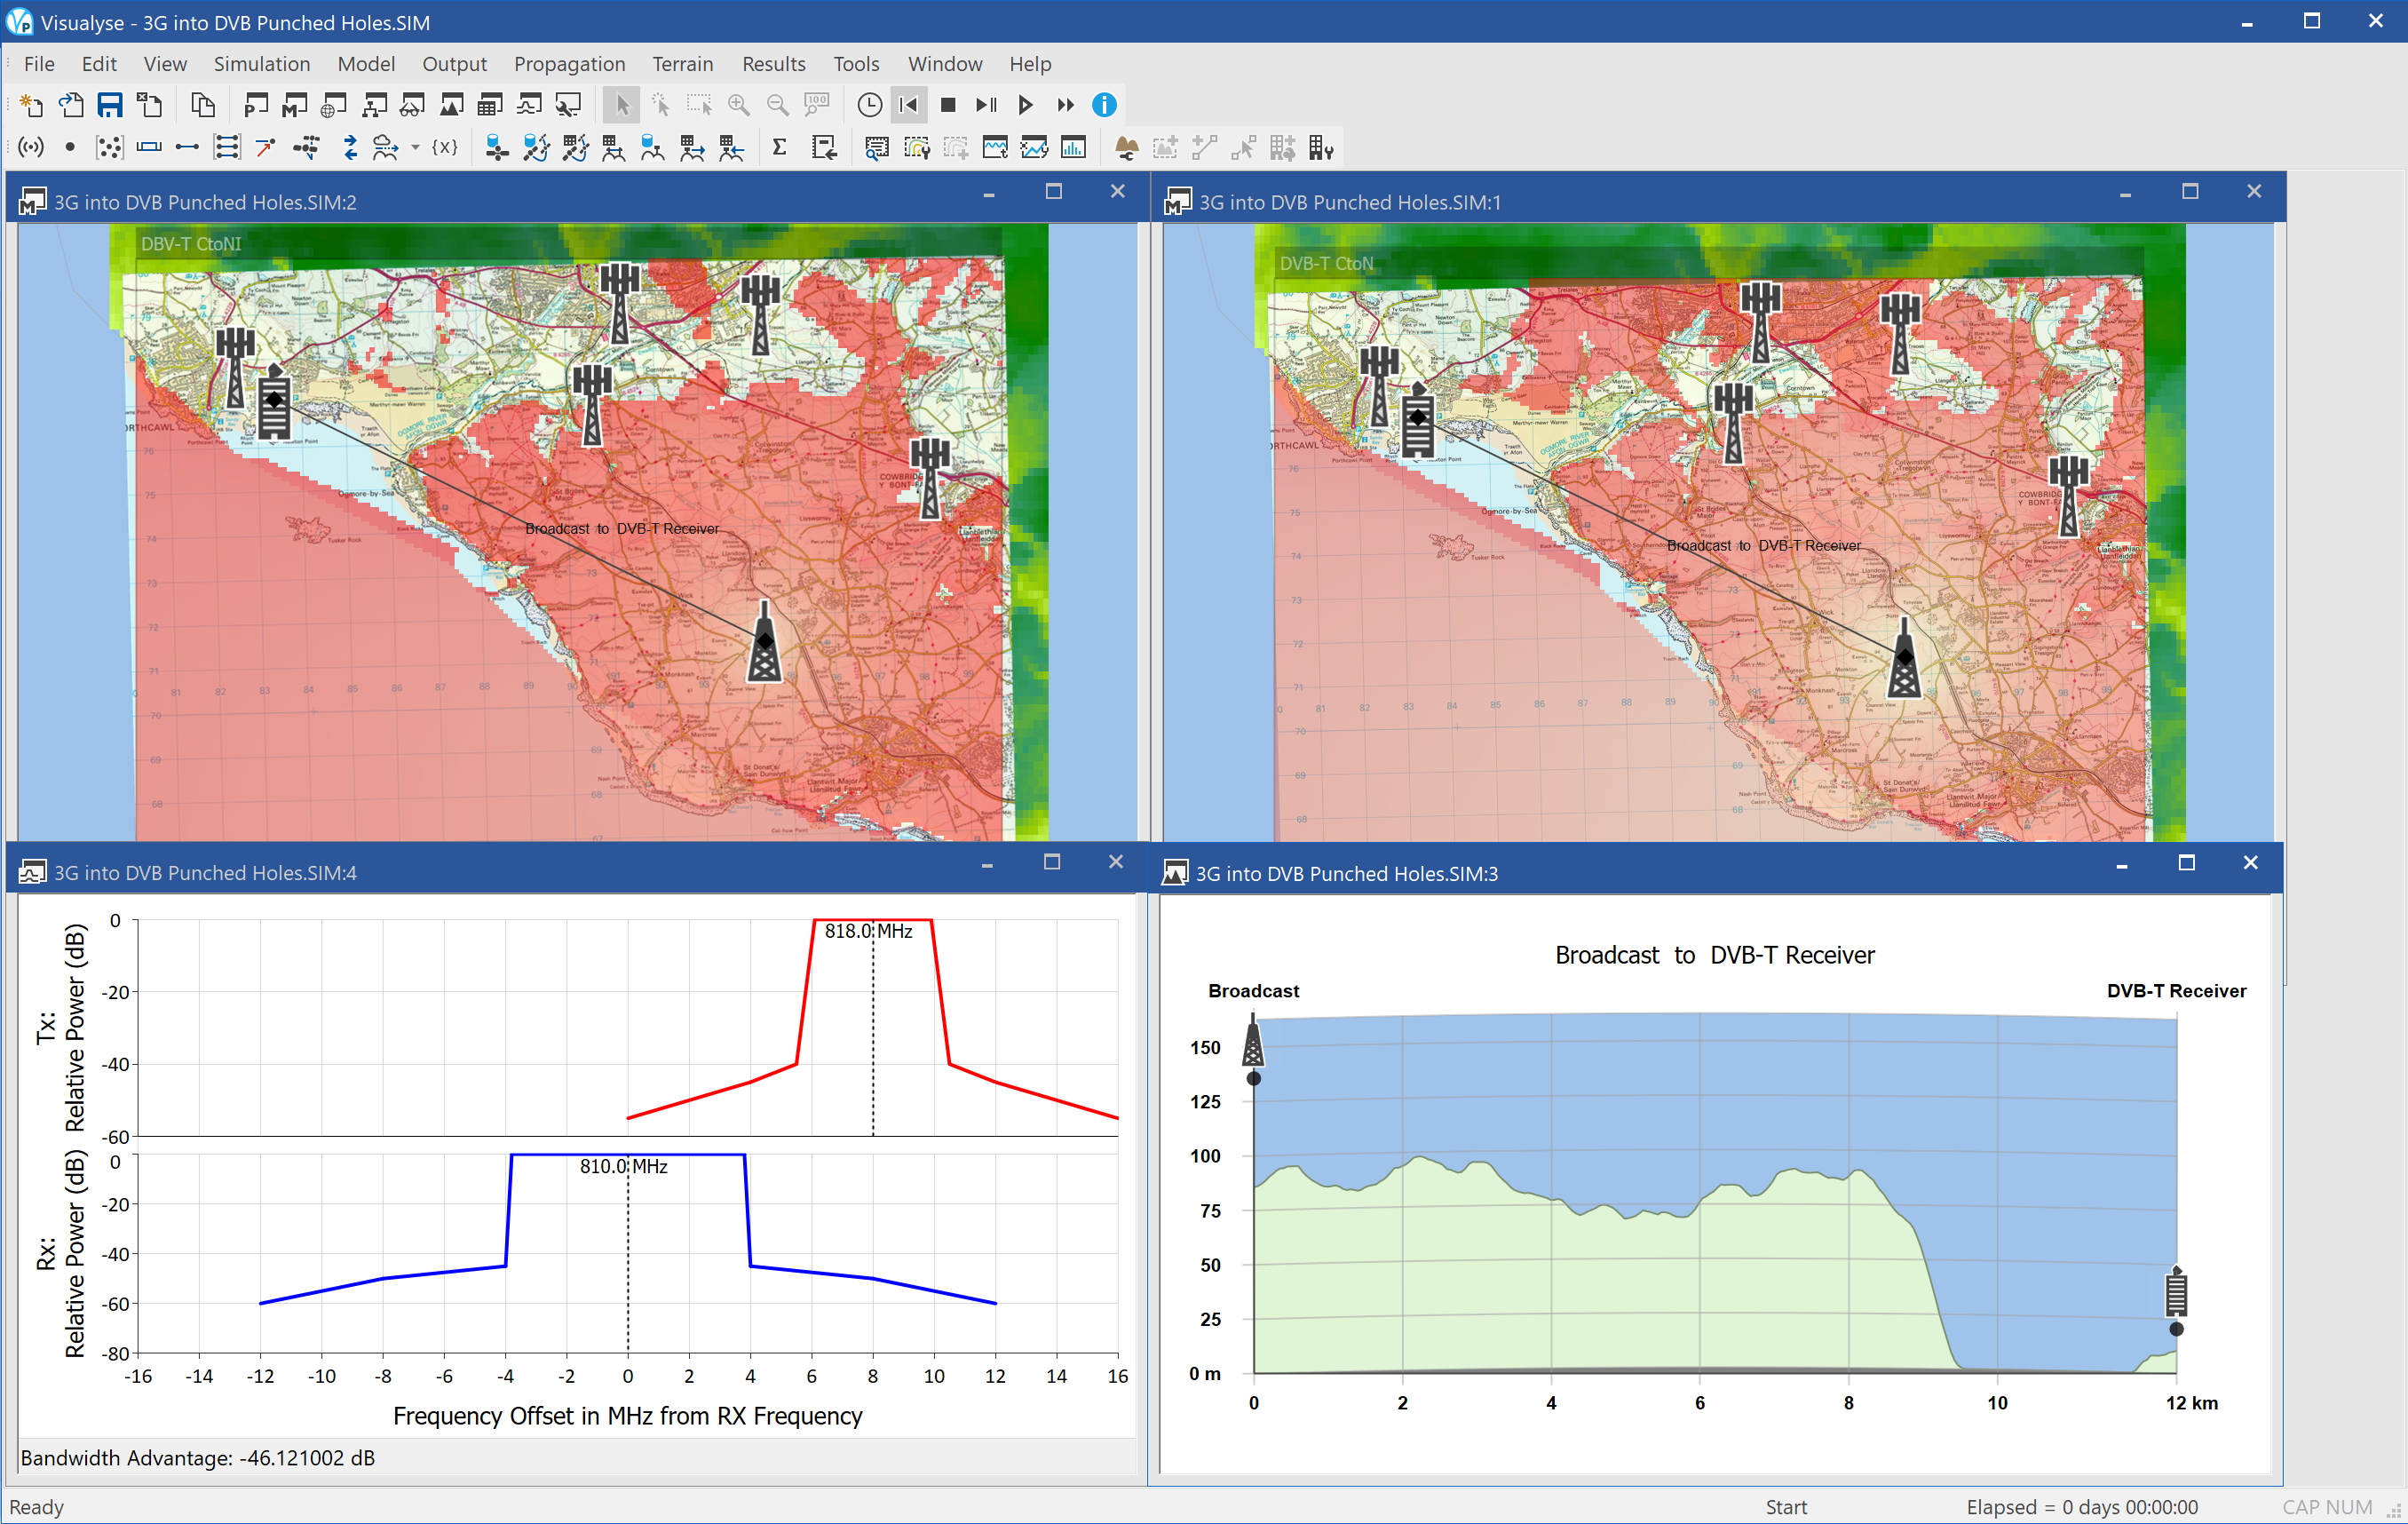
Task: Open a new Path Profile view (P window icon)
Action: (256, 105)
